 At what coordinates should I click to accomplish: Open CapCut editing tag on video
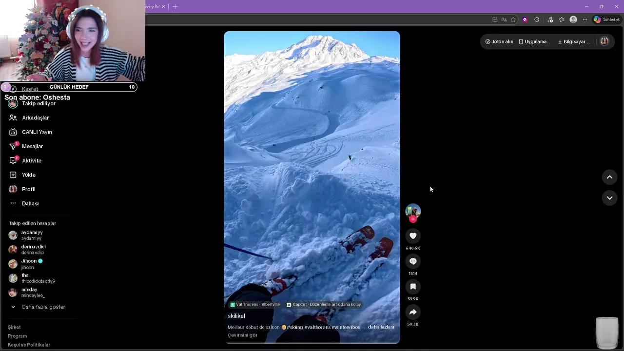[x=324, y=305]
